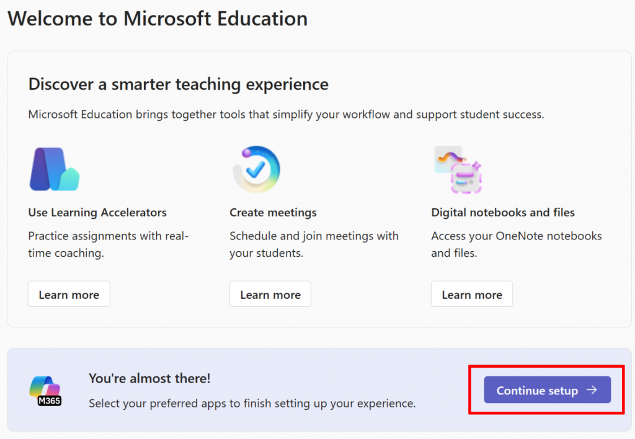Click Discover a smarter teaching experience heading
This screenshot has width=635, height=439.
[x=179, y=84]
